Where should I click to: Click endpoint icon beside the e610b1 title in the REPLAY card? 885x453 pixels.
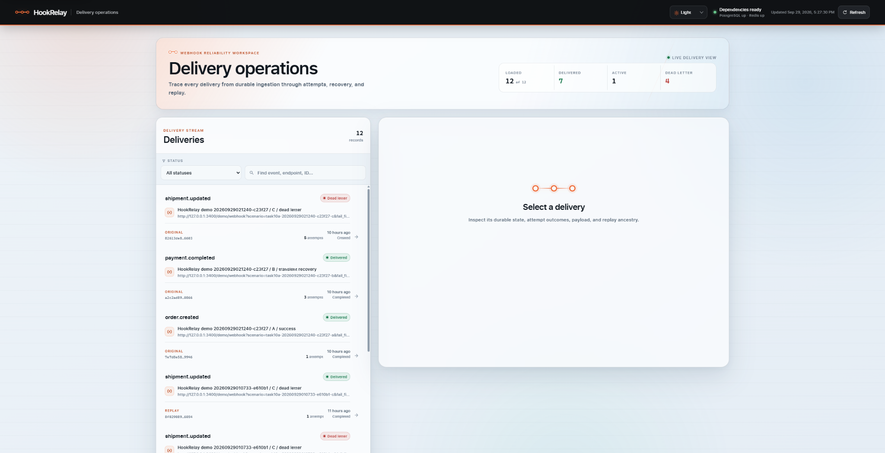(x=169, y=391)
